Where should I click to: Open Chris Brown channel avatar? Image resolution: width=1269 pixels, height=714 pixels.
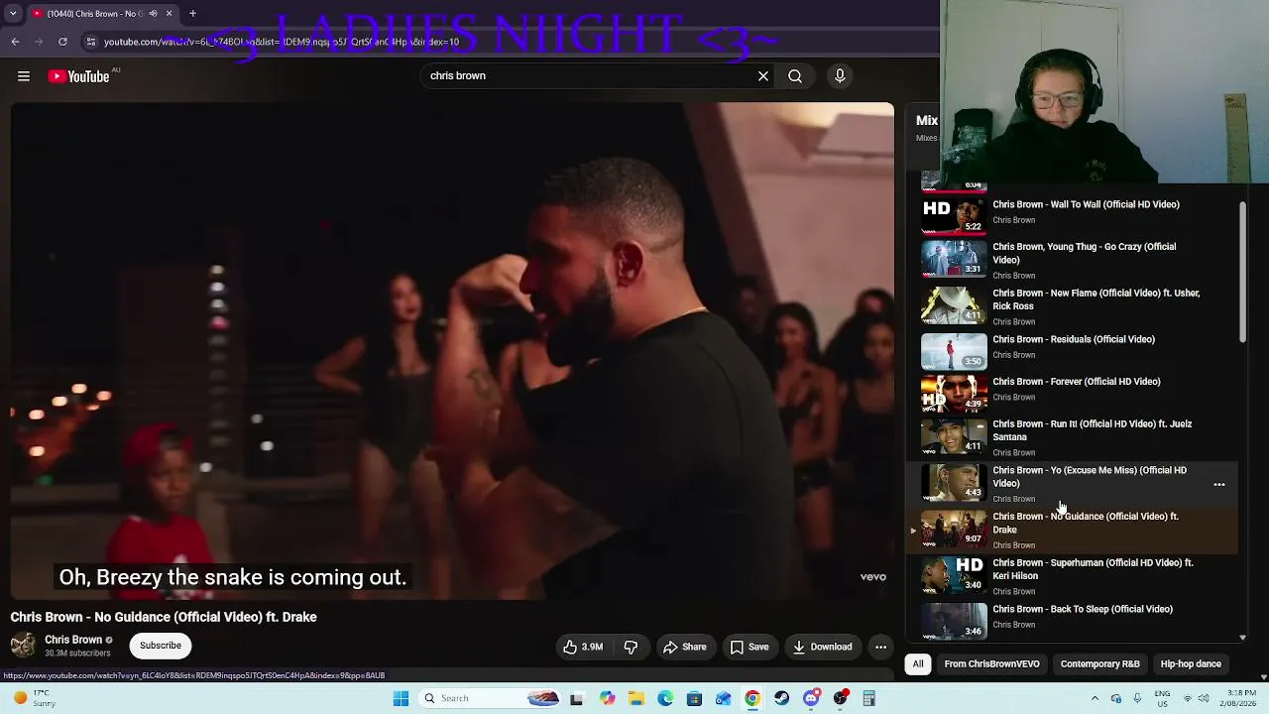point(23,646)
